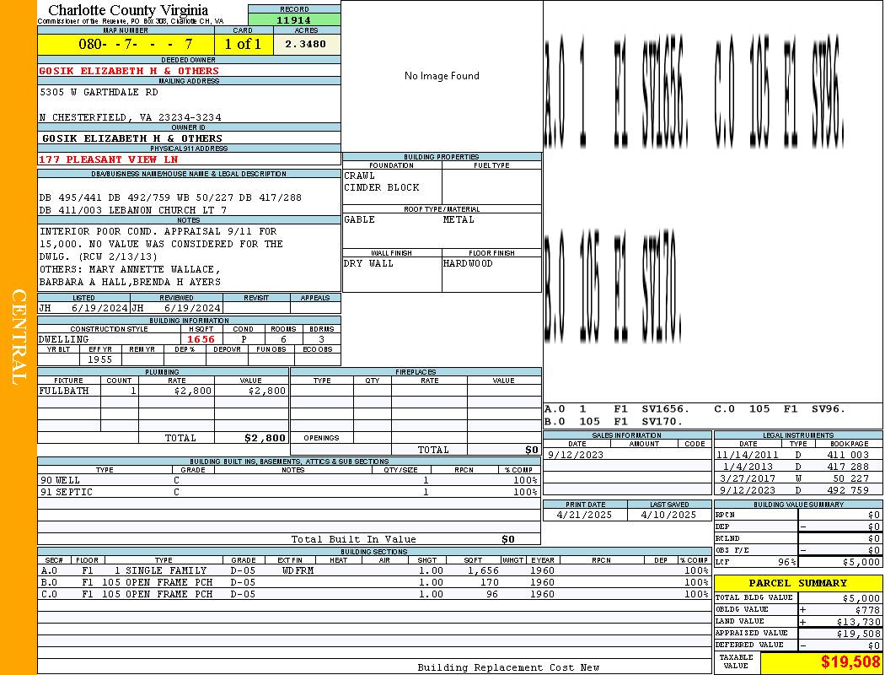This screenshot has width=885, height=675.
Task: Click the physical address 177 PLEASANT VIEW LN
Action: tap(109, 159)
